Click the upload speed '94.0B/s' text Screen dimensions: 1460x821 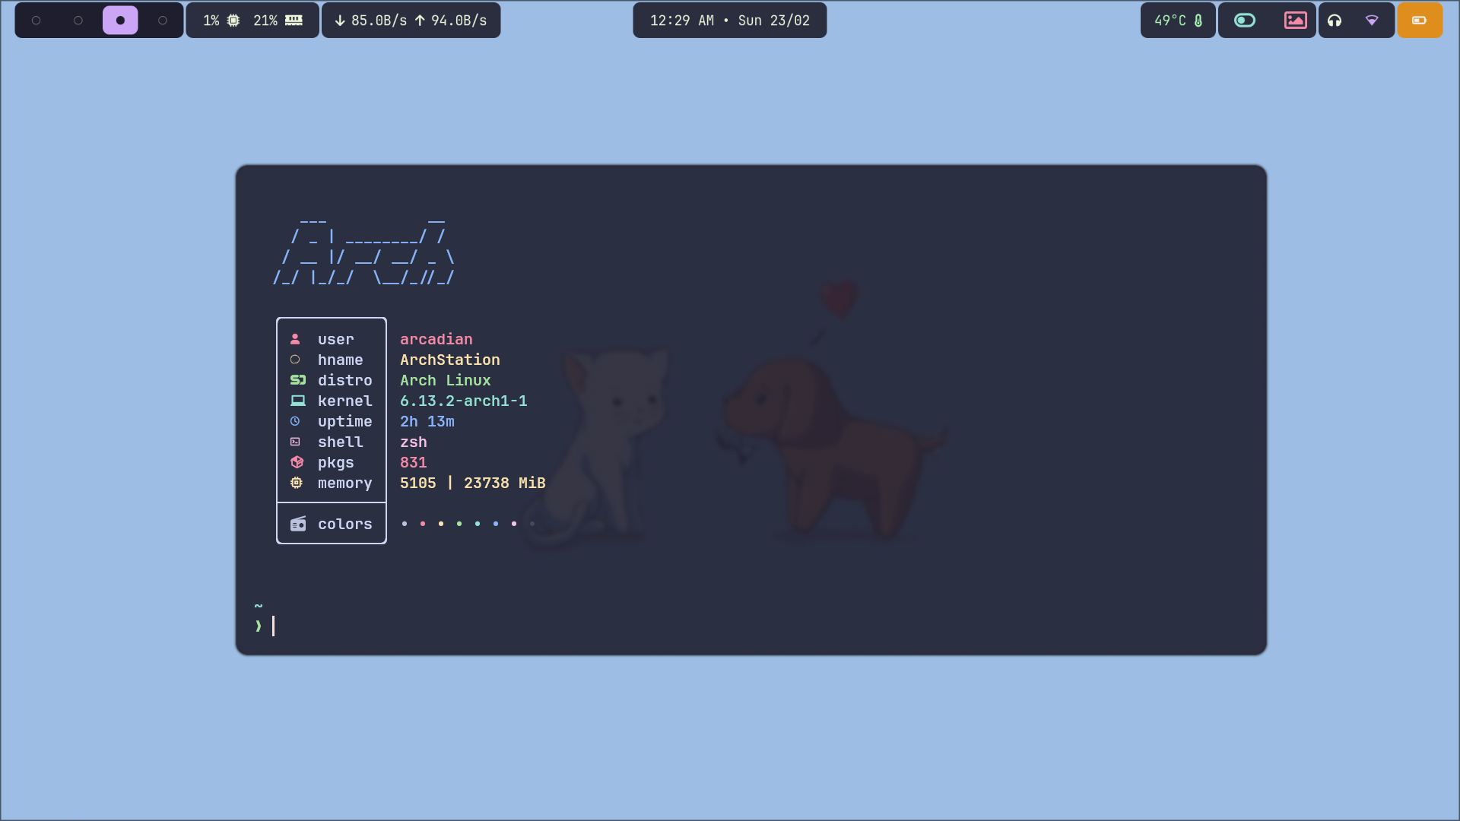(459, 21)
